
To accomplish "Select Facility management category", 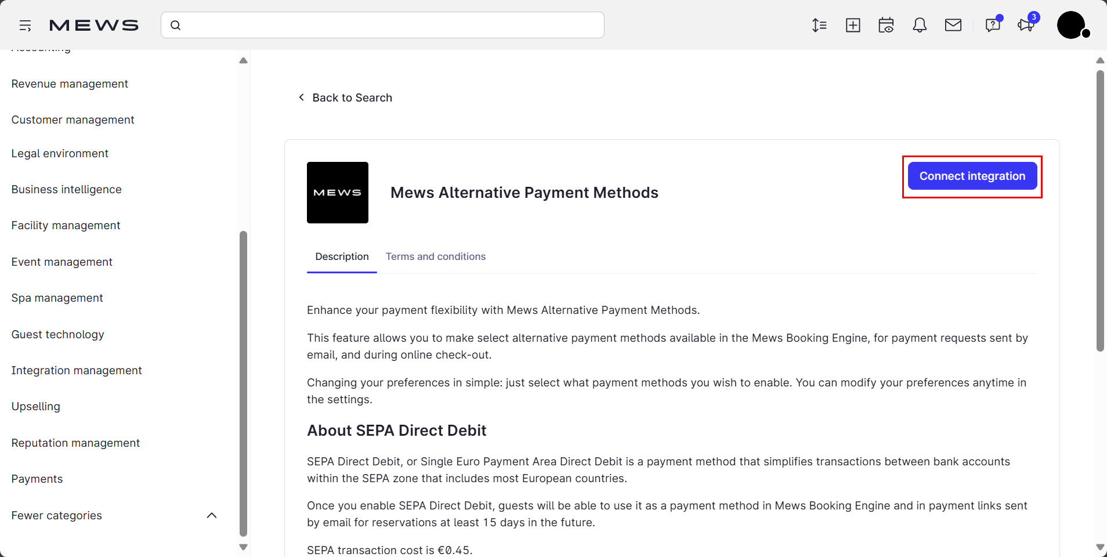I will pos(66,226).
